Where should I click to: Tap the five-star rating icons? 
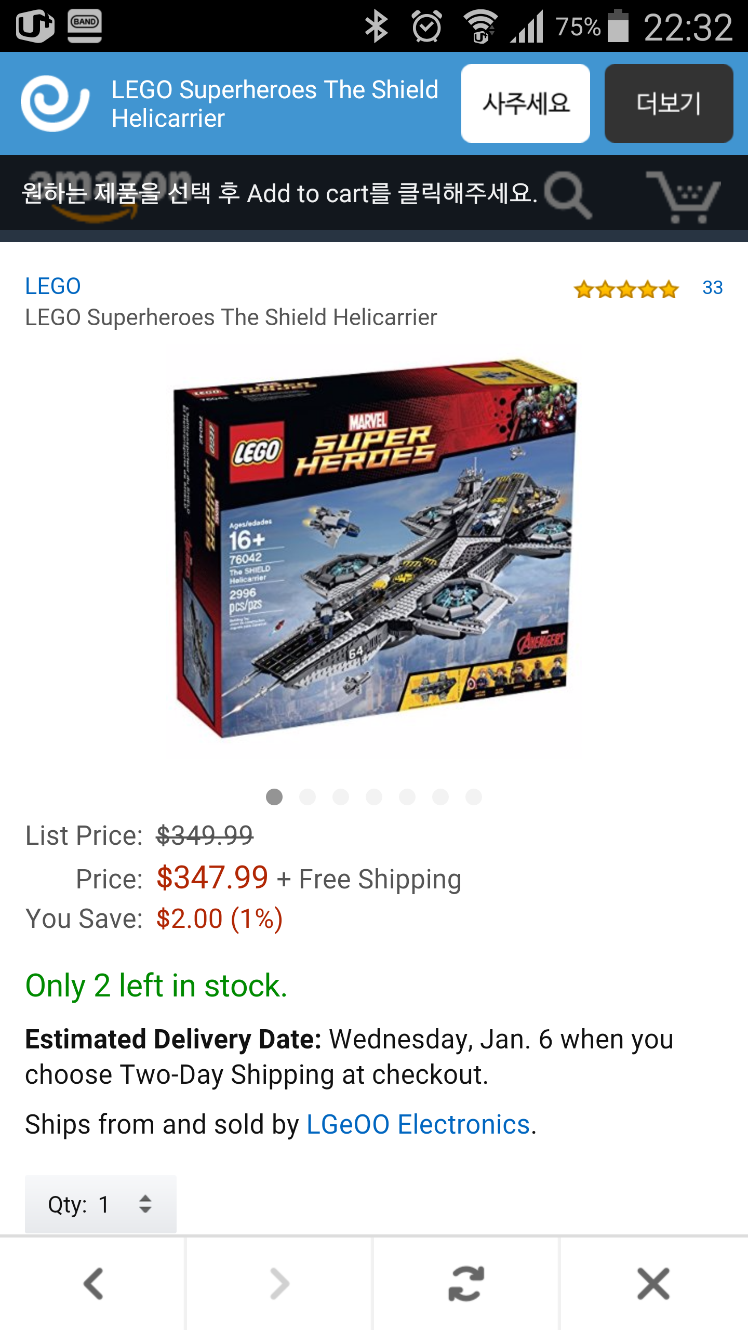tap(626, 289)
